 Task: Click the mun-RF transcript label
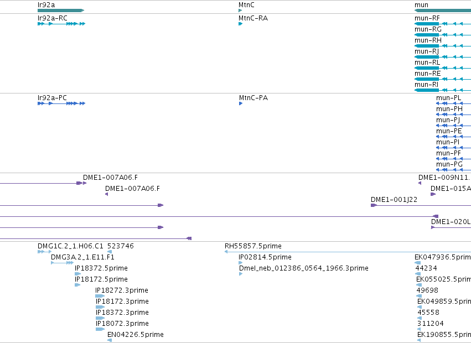pyautogui.click(x=427, y=18)
